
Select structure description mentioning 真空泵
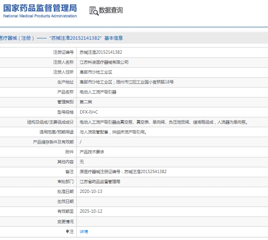pos(164,122)
